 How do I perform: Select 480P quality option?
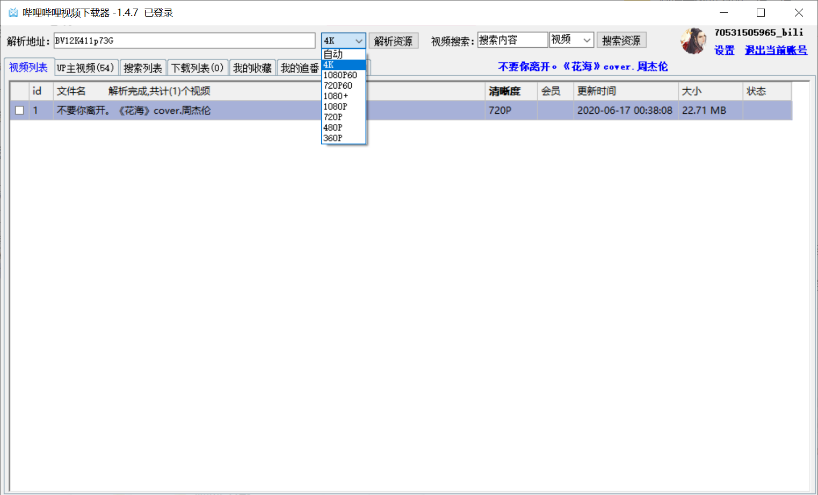click(x=344, y=128)
